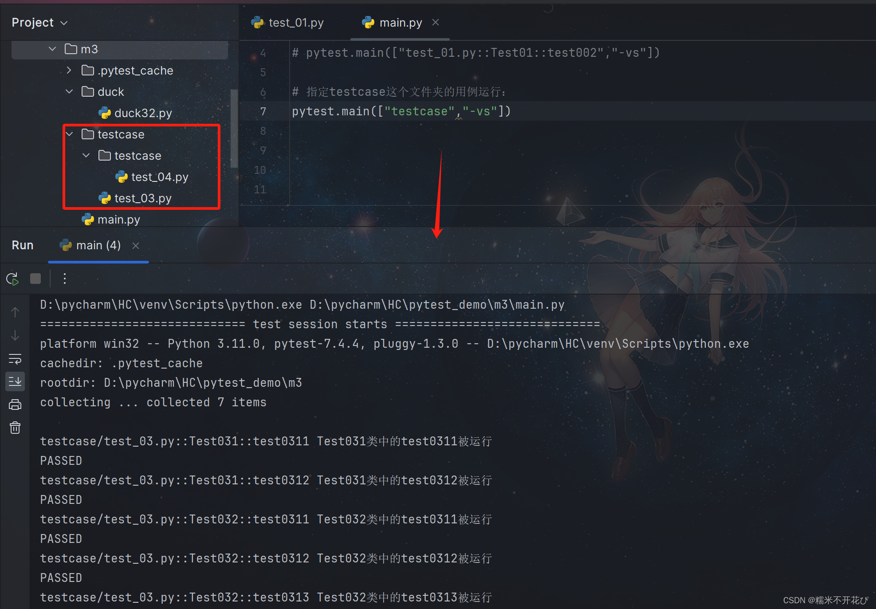876x609 pixels.
Task: Toggle Soft-Wrap in the run console
Action: coord(15,358)
